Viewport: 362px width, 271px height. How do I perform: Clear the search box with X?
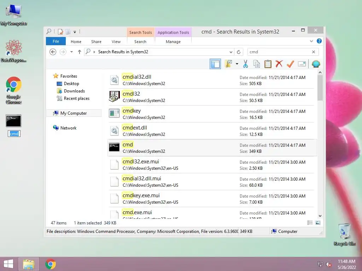(x=314, y=52)
